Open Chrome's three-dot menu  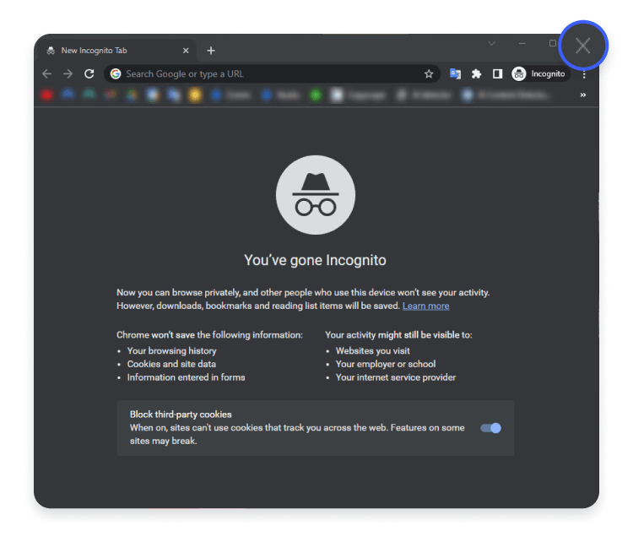pyautogui.click(x=584, y=74)
